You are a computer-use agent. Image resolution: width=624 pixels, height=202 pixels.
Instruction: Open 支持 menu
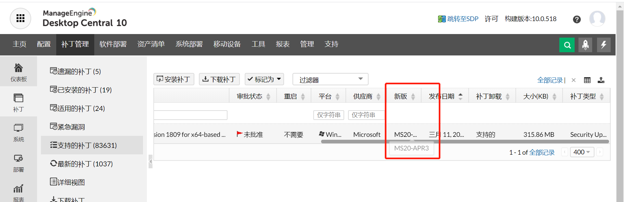tap(331, 44)
